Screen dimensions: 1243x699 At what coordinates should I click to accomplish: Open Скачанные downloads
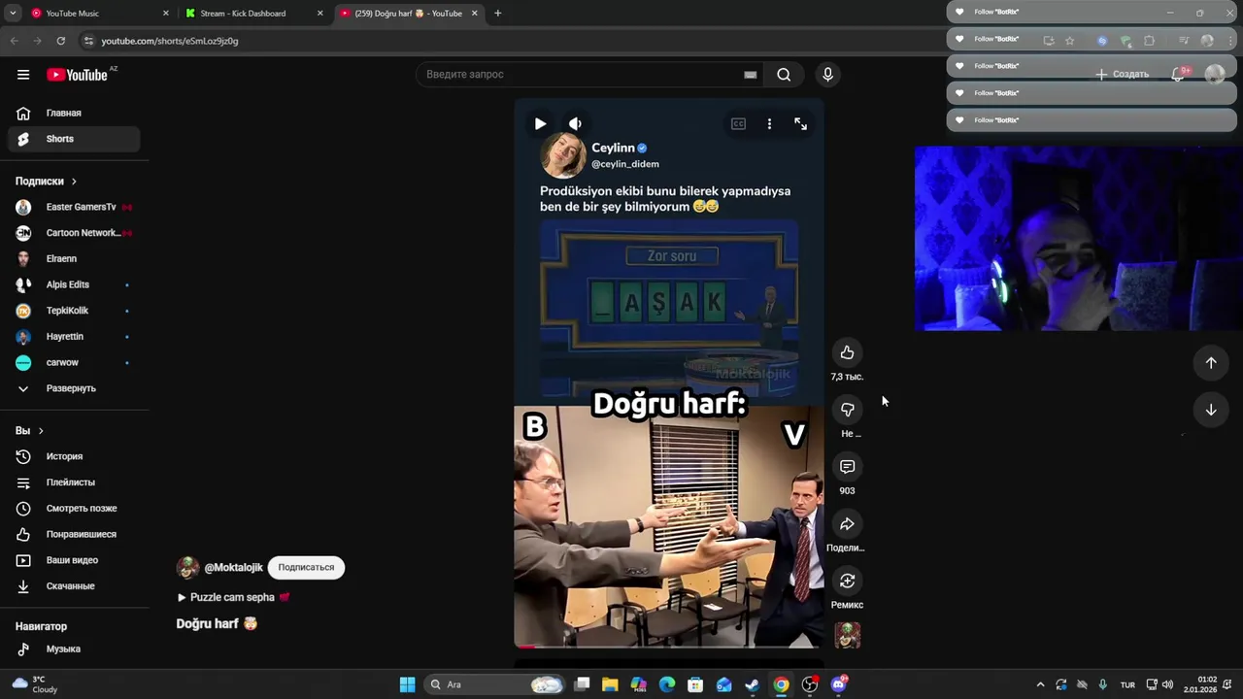(74, 586)
